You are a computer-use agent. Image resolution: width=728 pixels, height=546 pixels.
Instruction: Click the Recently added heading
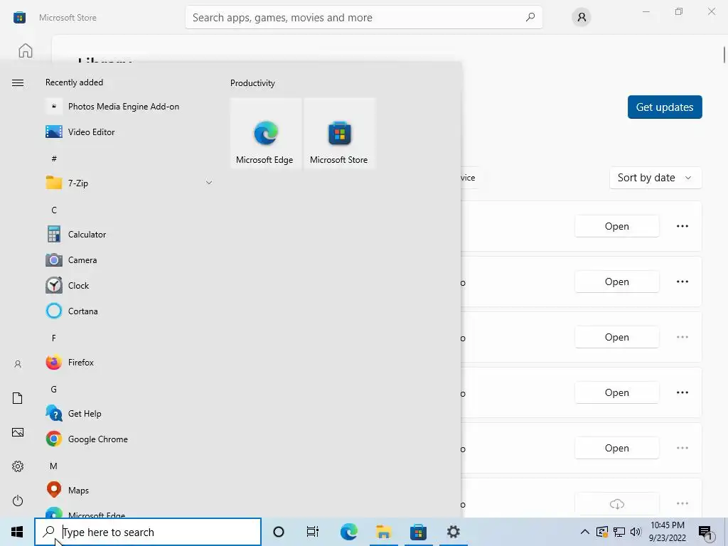[74, 82]
